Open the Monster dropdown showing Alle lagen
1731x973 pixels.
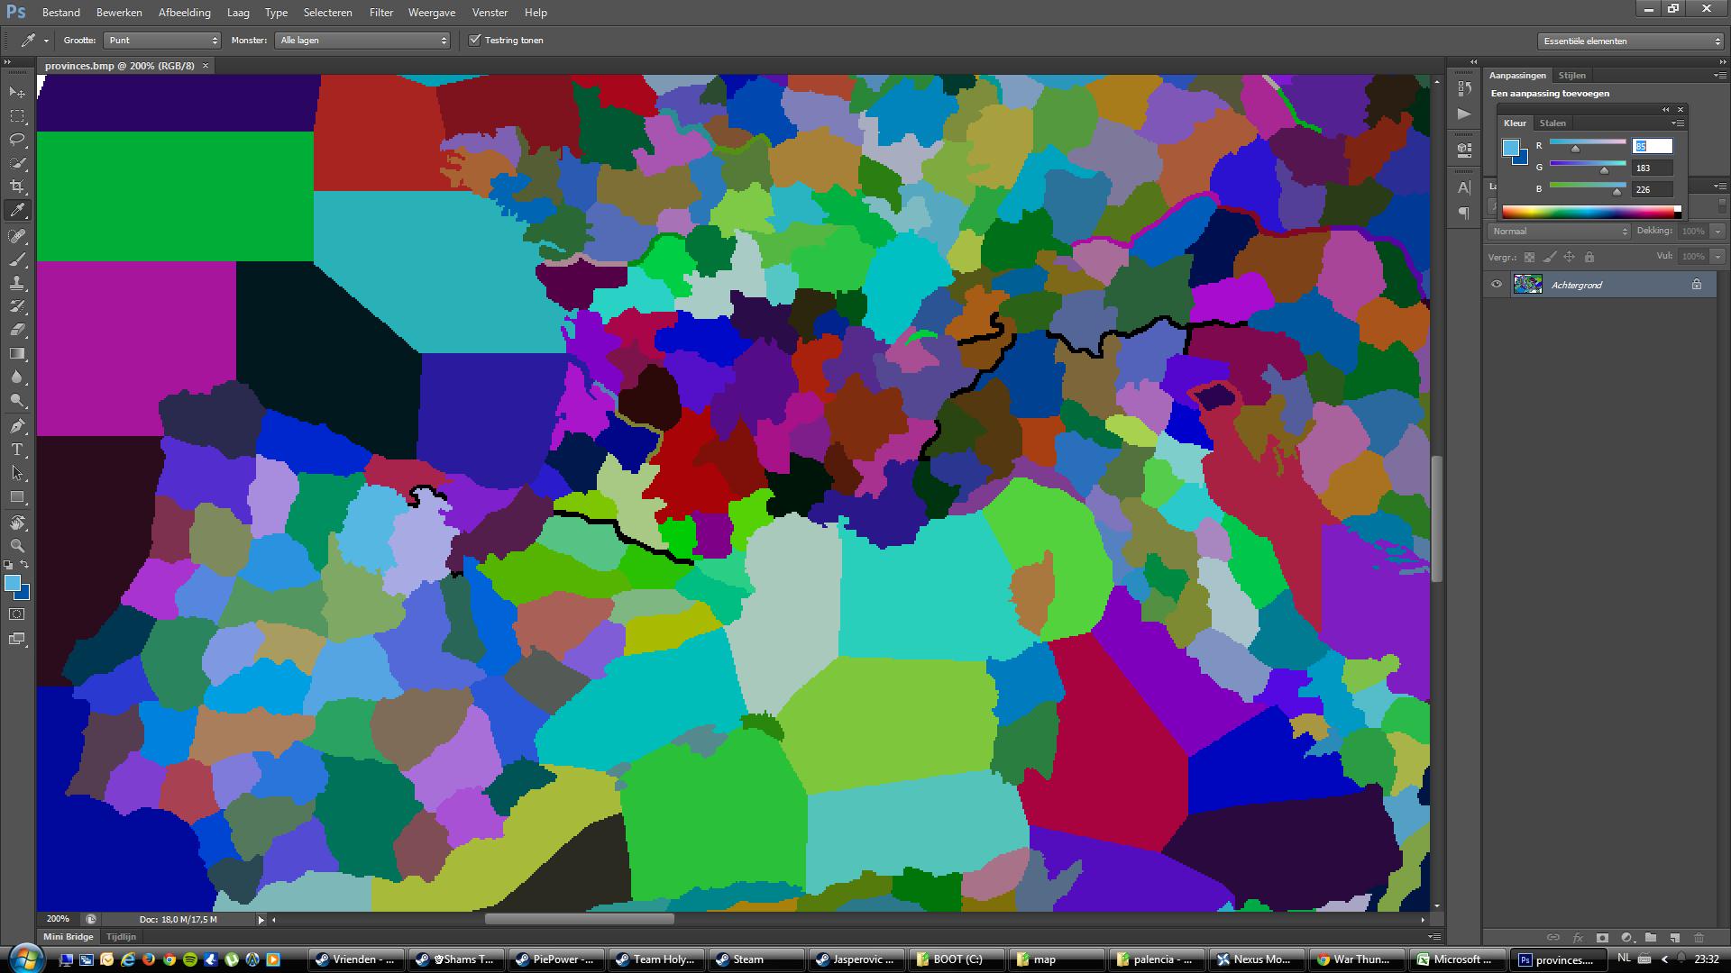362,41
